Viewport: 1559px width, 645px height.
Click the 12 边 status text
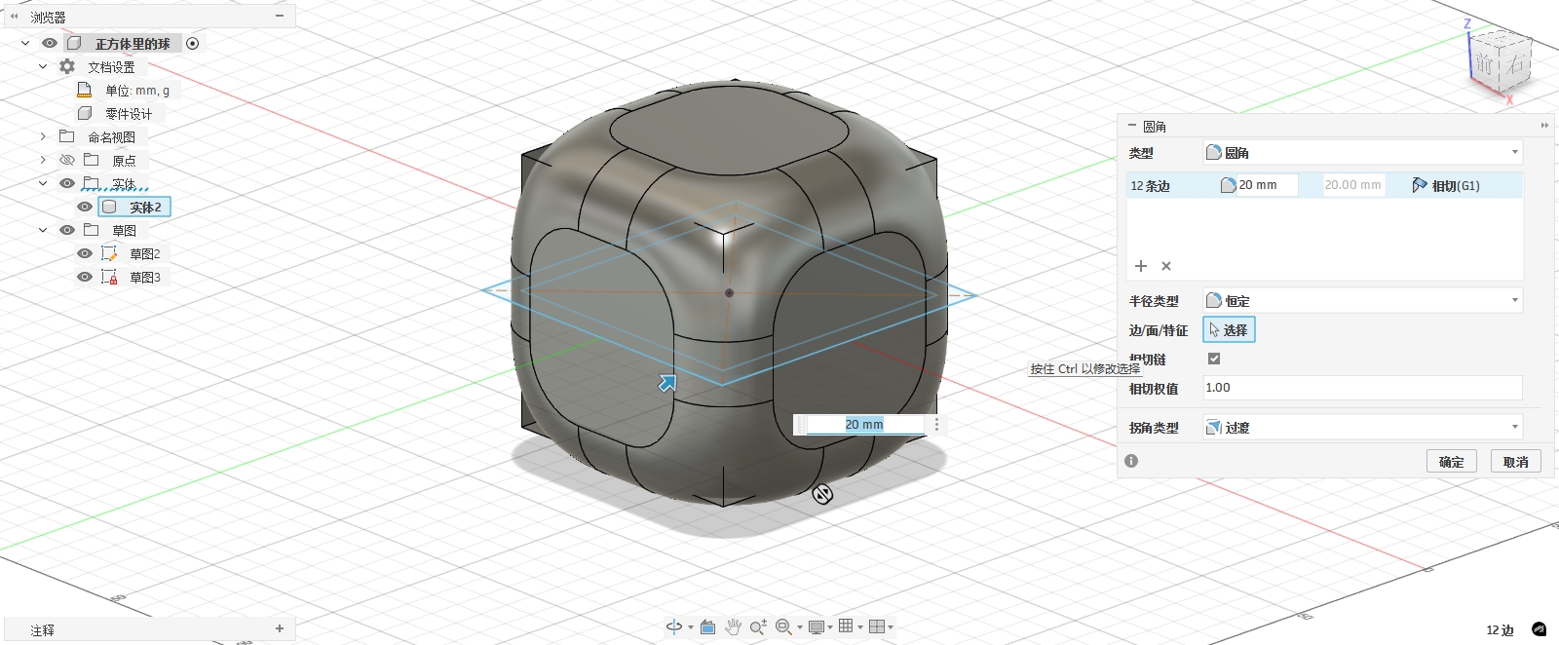1500,630
